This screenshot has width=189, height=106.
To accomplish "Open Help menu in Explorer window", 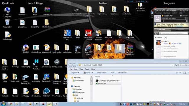I will tap(93, 69).
